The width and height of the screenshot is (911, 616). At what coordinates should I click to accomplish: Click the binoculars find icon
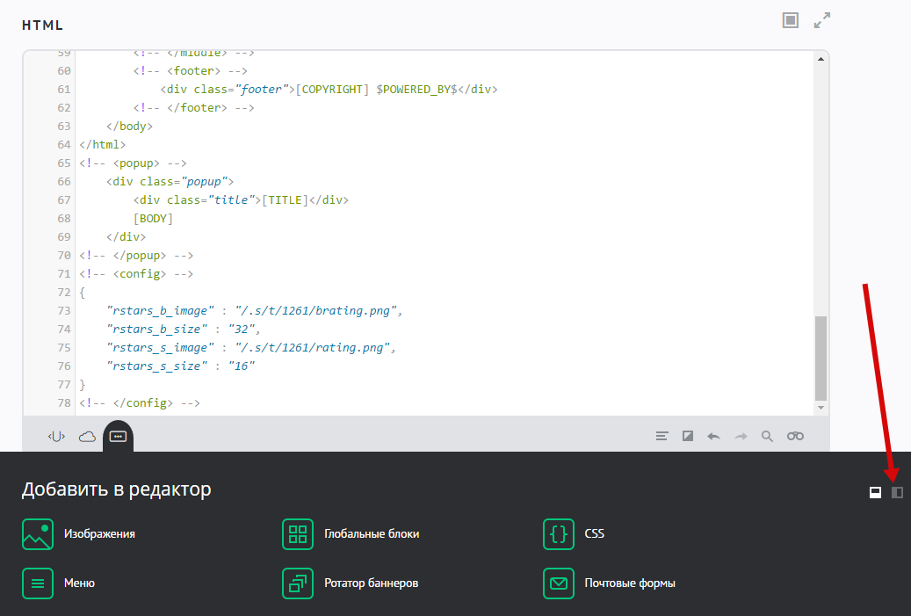point(795,436)
